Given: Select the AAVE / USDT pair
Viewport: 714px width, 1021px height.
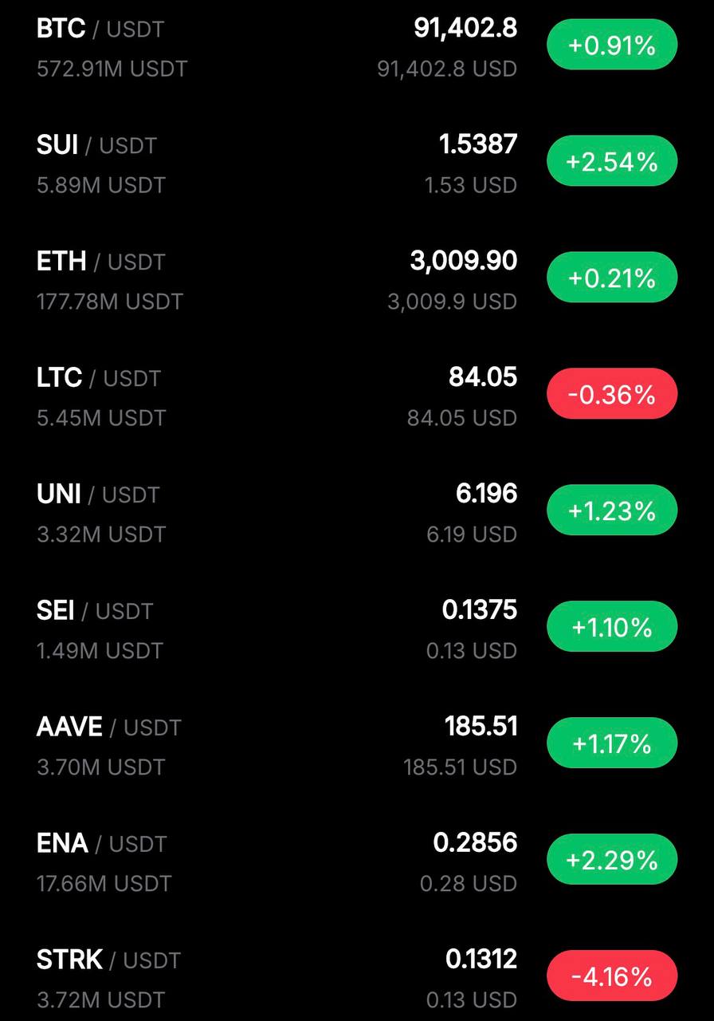Looking at the screenshot, I should [108, 728].
